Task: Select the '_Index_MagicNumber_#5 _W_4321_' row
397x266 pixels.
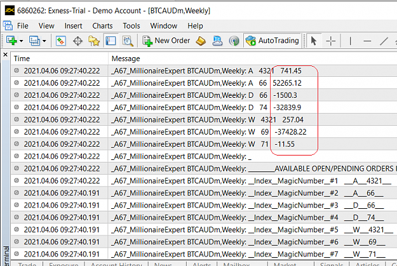Action: [x=204, y=230]
